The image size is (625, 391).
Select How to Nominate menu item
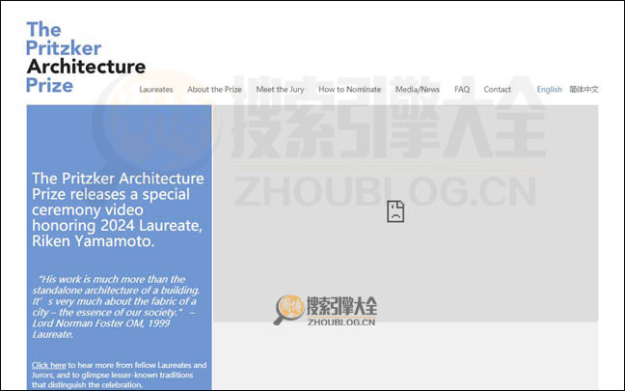click(349, 90)
